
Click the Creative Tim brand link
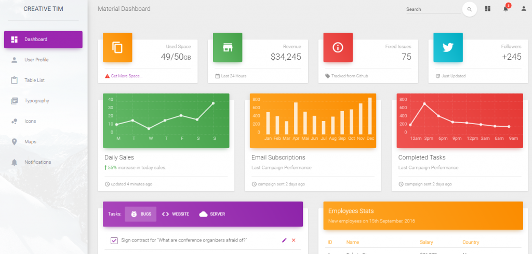point(43,9)
